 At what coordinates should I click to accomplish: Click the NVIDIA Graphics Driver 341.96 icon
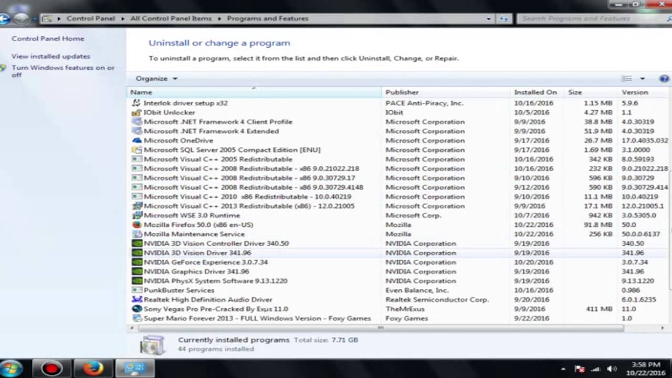[136, 271]
